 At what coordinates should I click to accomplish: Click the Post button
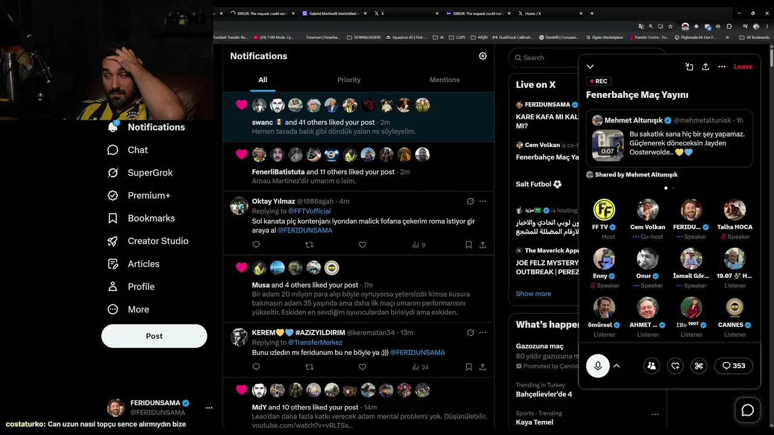tap(154, 336)
